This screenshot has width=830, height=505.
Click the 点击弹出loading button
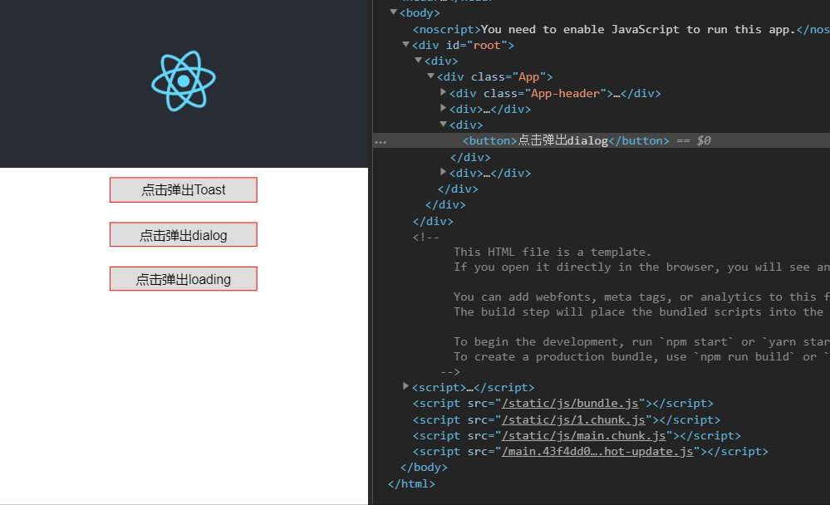(183, 278)
